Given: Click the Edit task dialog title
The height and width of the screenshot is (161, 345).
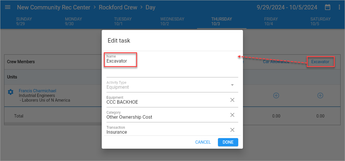Looking at the screenshot, I should point(119,41).
